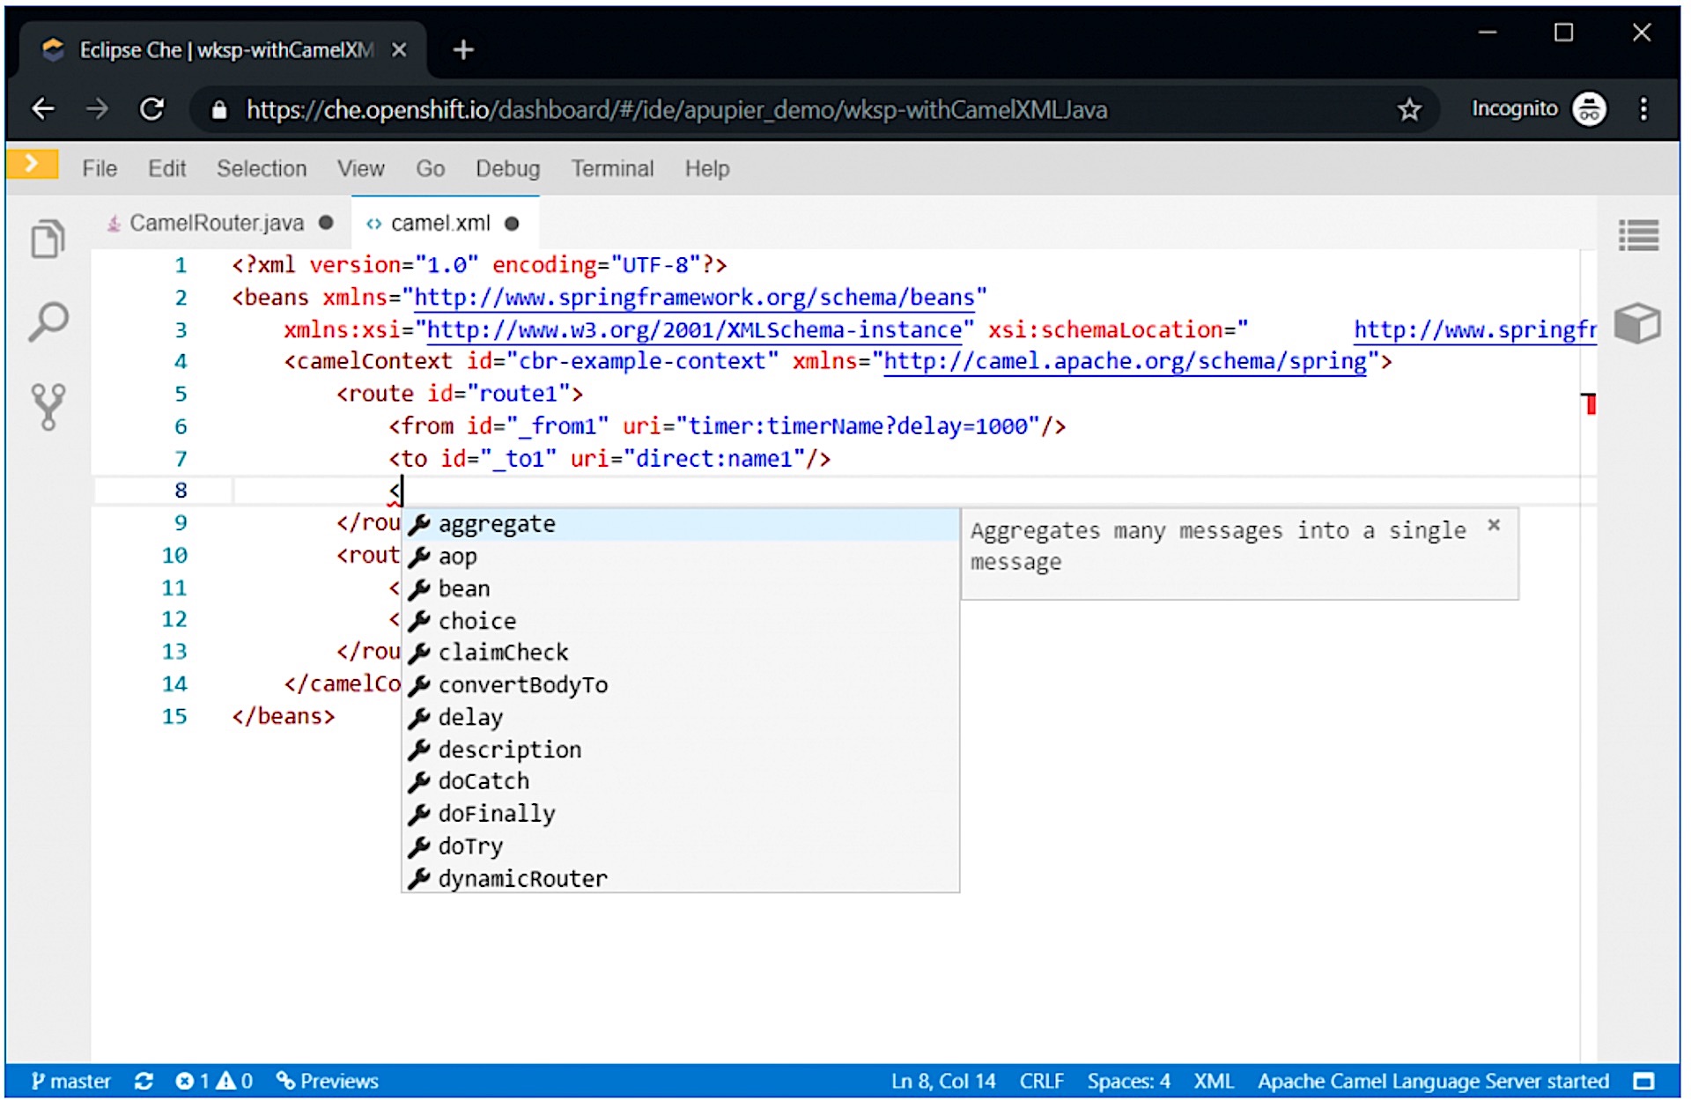Open the outline list icon on right panel

1638,236
